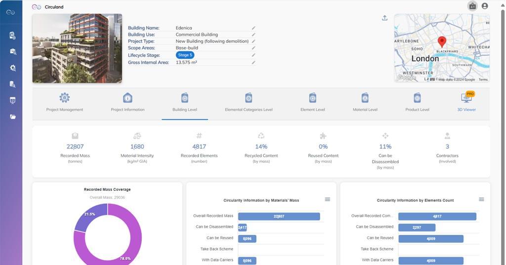Click the edit pencil beside Building Name
Screen dimensions: 506x265
(x=253, y=28)
